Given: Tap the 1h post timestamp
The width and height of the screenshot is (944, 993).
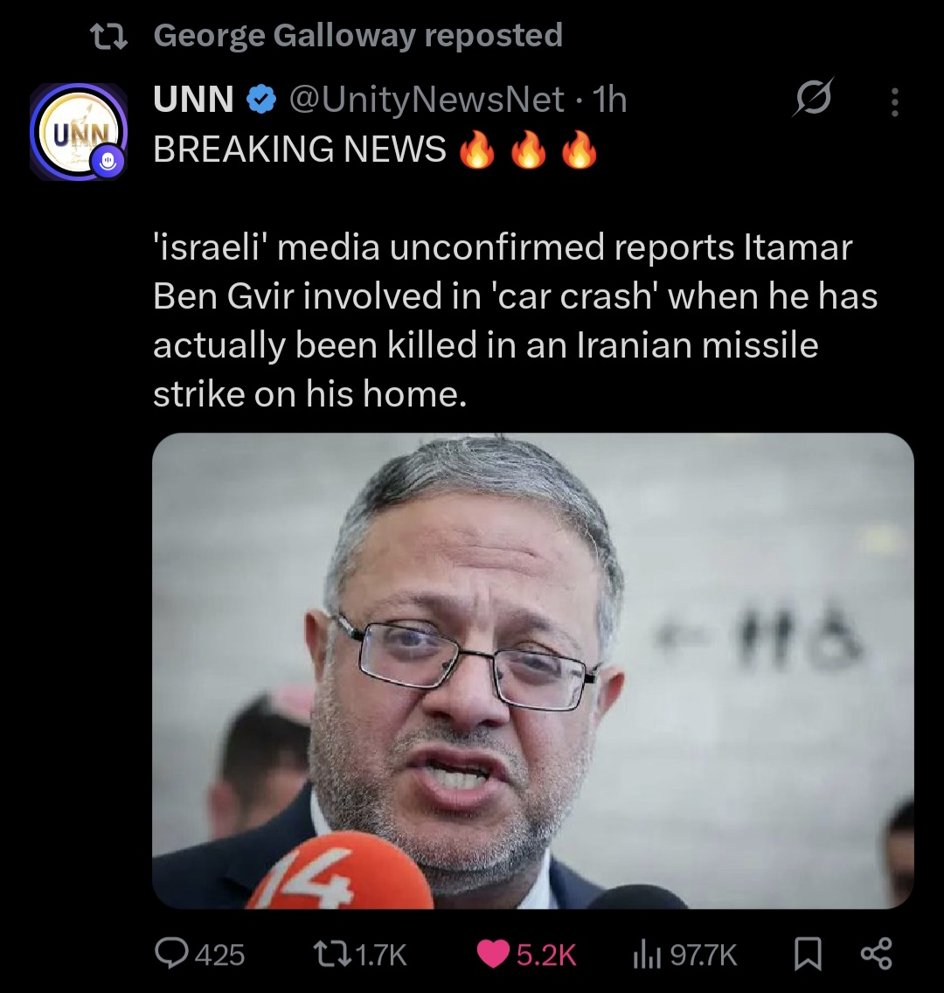Looking at the screenshot, I should click(610, 101).
